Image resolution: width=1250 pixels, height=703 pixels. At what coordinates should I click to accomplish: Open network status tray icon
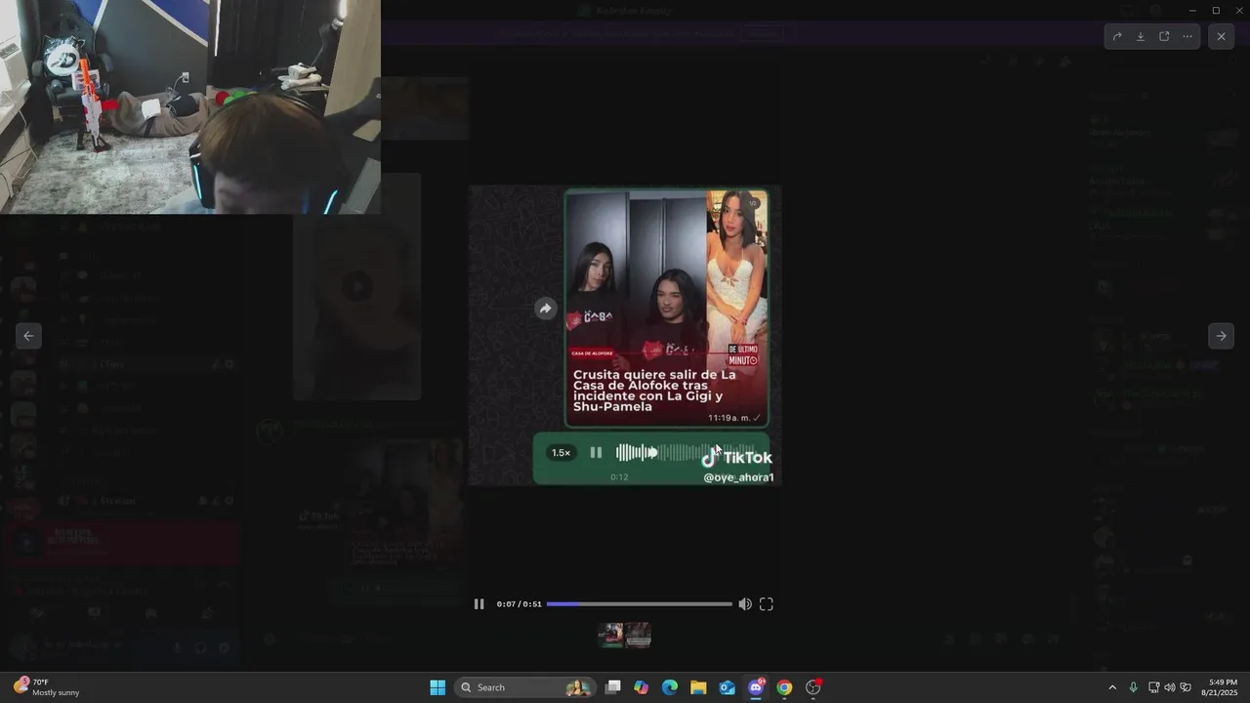coord(1153,687)
